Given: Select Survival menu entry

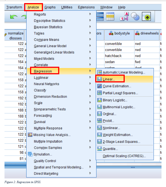Looking at the screenshot, I should tap(61, 122).
